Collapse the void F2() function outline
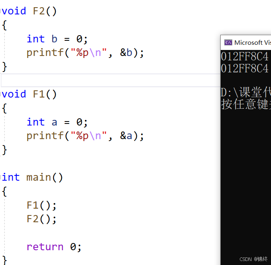The width and height of the screenshot is (271, 265). coord(1,11)
